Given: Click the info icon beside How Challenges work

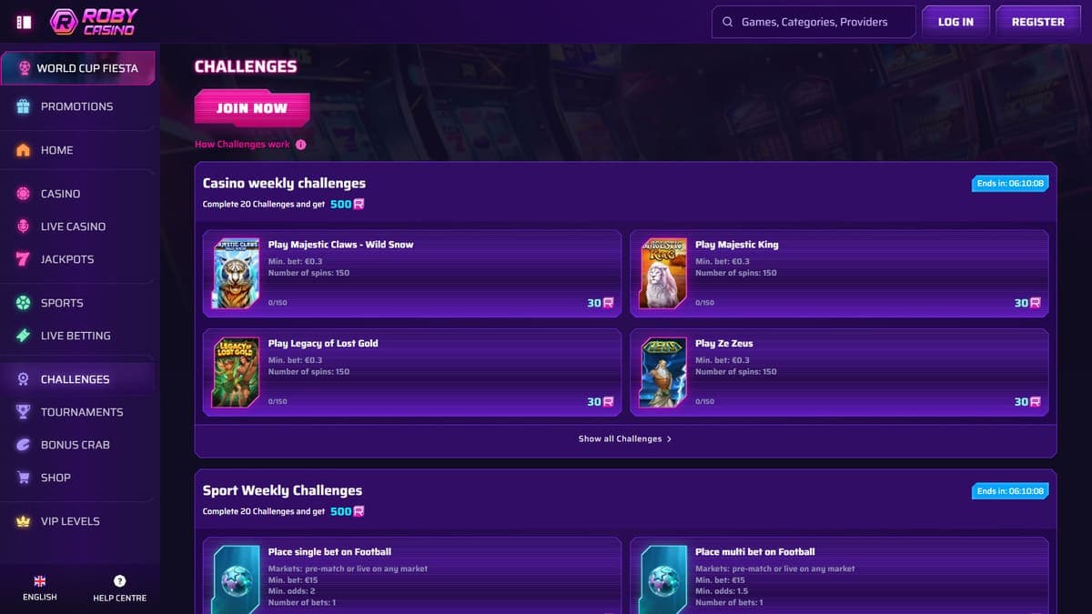Looking at the screenshot, I should (300, 144).
